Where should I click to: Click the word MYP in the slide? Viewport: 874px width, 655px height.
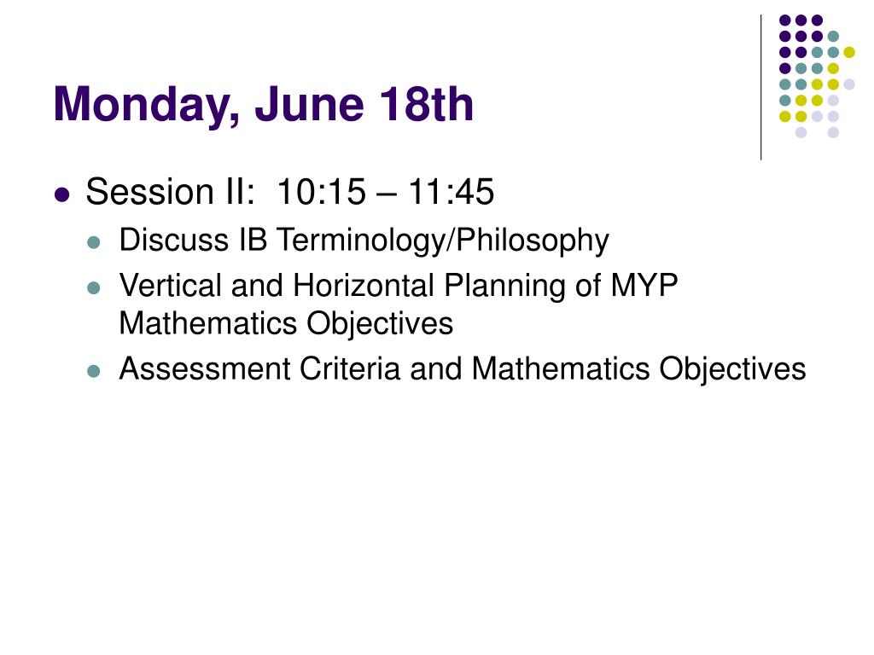coord(644,285)
